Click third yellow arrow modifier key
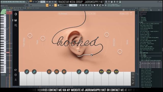The width and height of the screenshot is (163, 92). (x=116, y=72)
